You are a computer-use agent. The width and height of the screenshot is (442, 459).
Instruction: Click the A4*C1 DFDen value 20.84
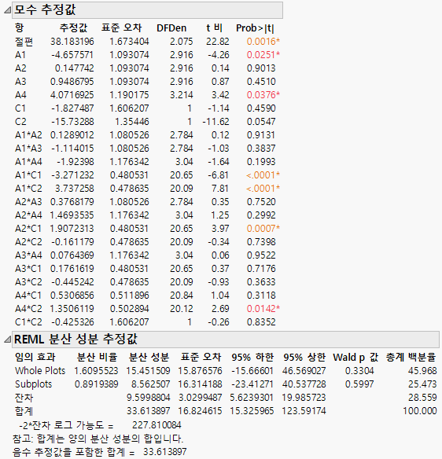182,296
